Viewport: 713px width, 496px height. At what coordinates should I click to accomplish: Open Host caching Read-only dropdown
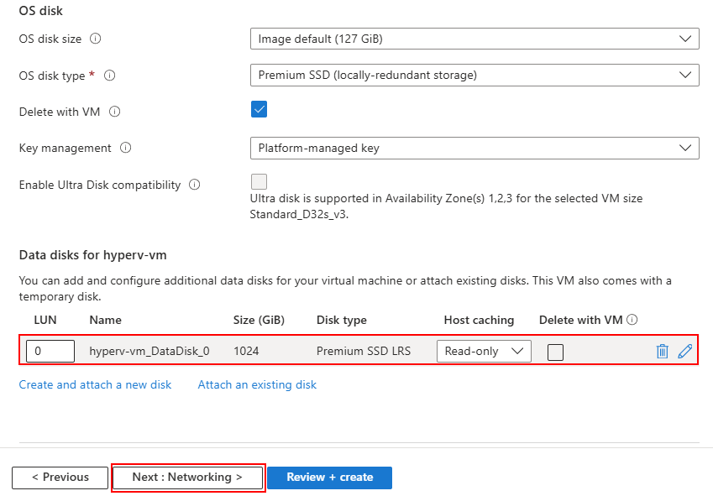[x=484, y=351]
